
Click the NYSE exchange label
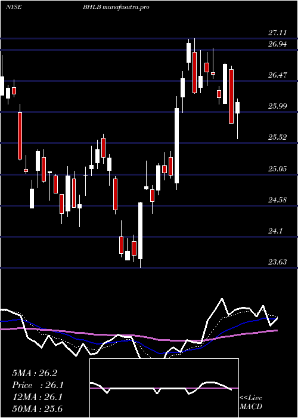14,7
